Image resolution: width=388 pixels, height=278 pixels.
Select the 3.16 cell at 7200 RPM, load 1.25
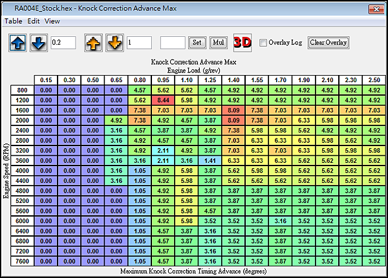(x=210, y=251)
